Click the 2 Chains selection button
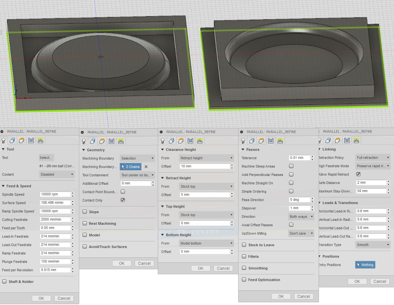This screenshot has width=394, height=305. click(131, 167)
